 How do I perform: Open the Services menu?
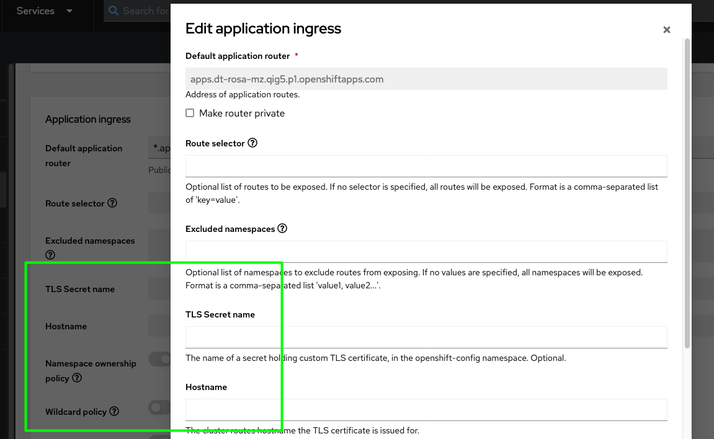(35, 11)
